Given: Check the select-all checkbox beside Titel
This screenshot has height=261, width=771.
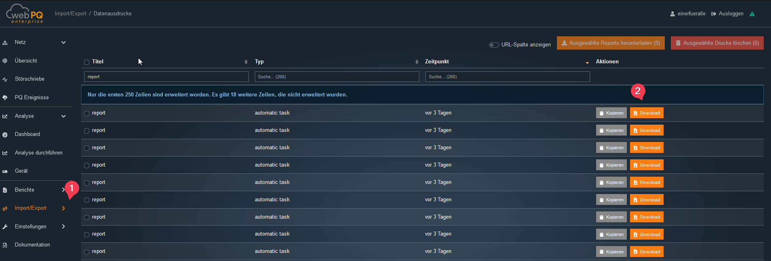Looking at the screenshot, I should coord(86,62).
